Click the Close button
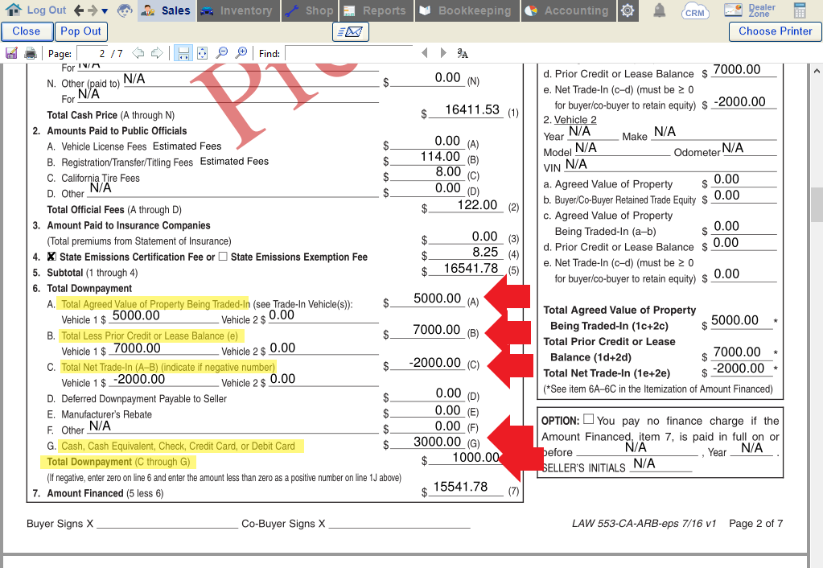 point(27,31)
